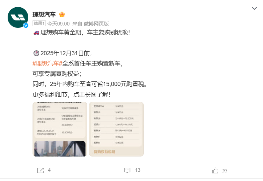Like the post with thumbs-up
The width and height of the screenshot is (263, 181).
coord(215,171)
